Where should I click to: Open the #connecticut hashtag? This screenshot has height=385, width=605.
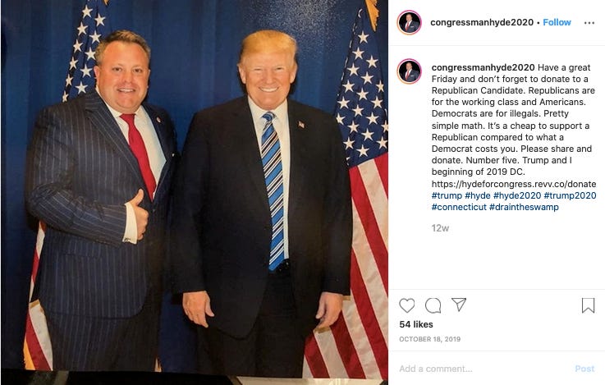tap(459, 207)
